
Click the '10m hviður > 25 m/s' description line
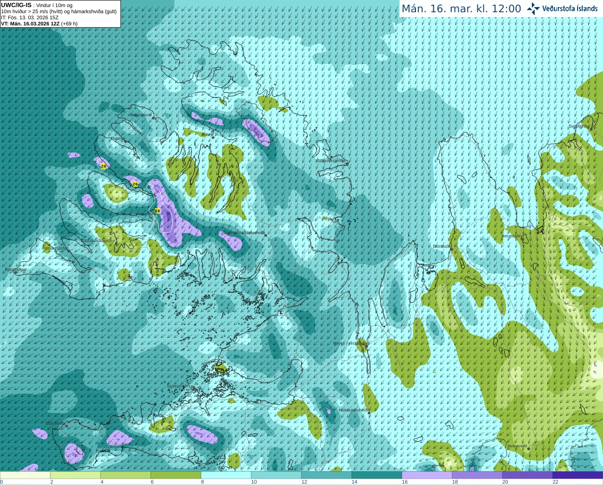click(x=59, y=11)
